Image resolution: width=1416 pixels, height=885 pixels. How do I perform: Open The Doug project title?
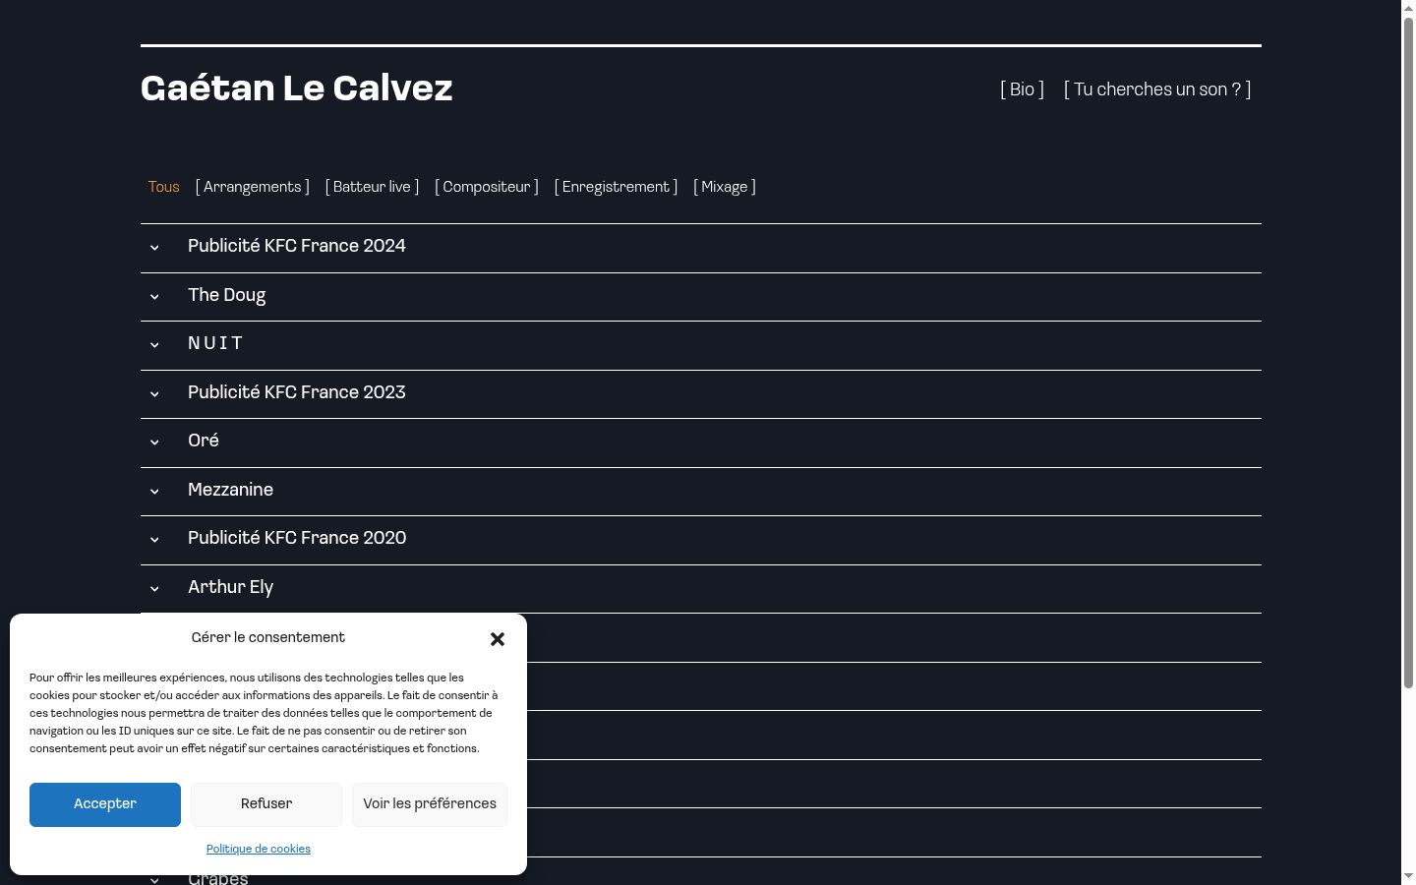pyautogui.click(x=227, y=295)
